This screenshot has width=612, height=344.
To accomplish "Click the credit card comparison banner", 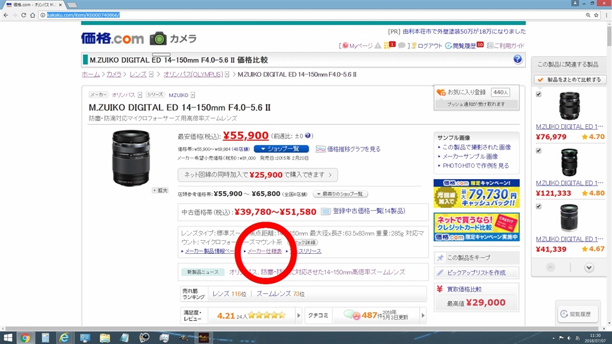I will click(476, 227).
